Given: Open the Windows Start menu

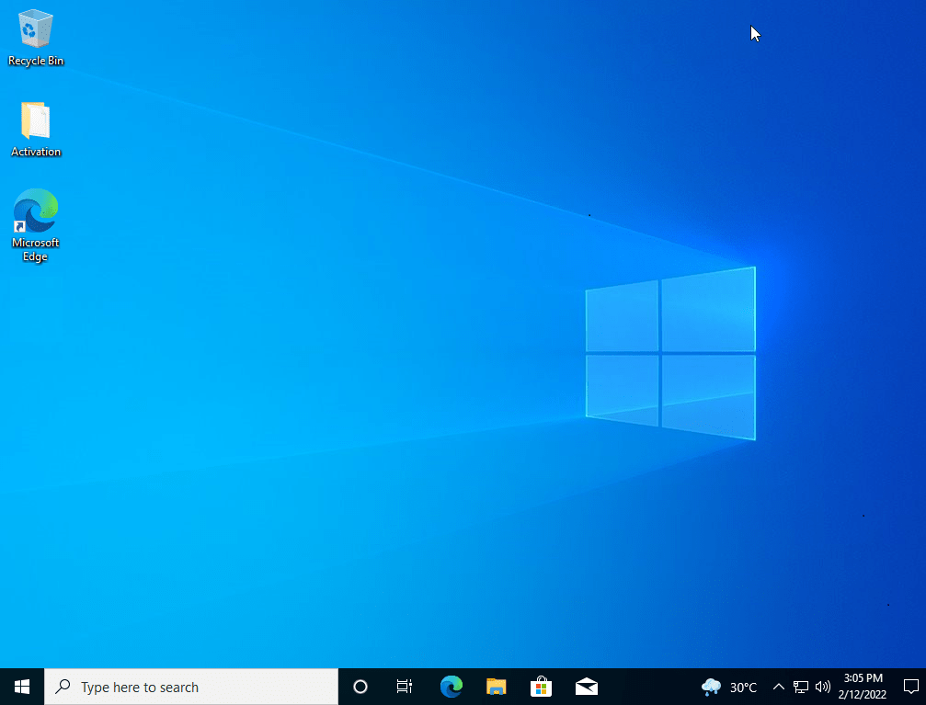Looking at the screenshot, I should pos(22,687).
